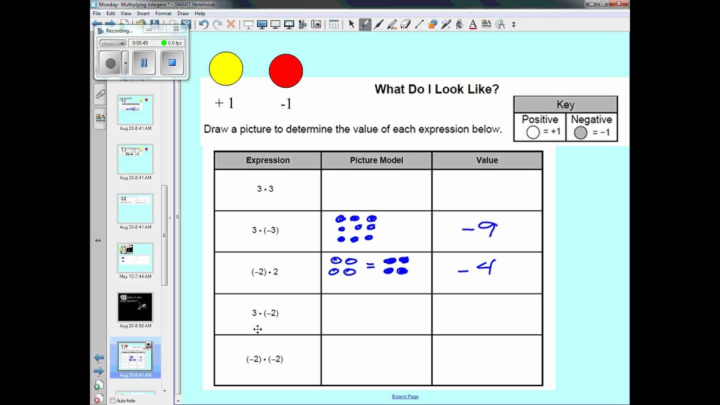This screenshot has width=720, height=405.
Task: Select the Eraser tool
Action: 406,24
